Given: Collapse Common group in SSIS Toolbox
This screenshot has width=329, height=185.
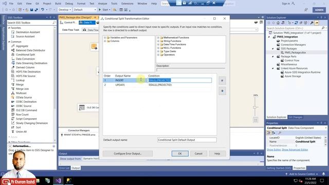Looking at the screenshot, I should coord(9,42).
